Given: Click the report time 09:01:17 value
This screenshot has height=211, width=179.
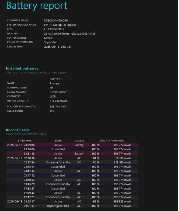Looking at the screenshot, I should (58, 47).
